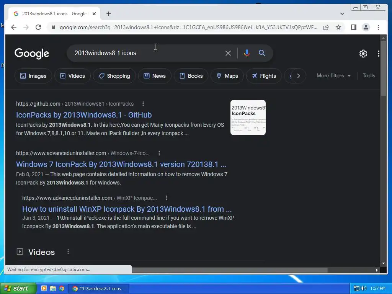Go back to previous page in Chrome
The image size is (392, 294).
click(14, 27)
